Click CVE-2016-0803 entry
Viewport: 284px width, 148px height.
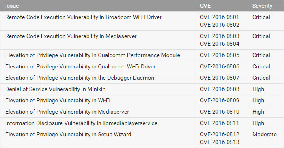pos(219,36)
